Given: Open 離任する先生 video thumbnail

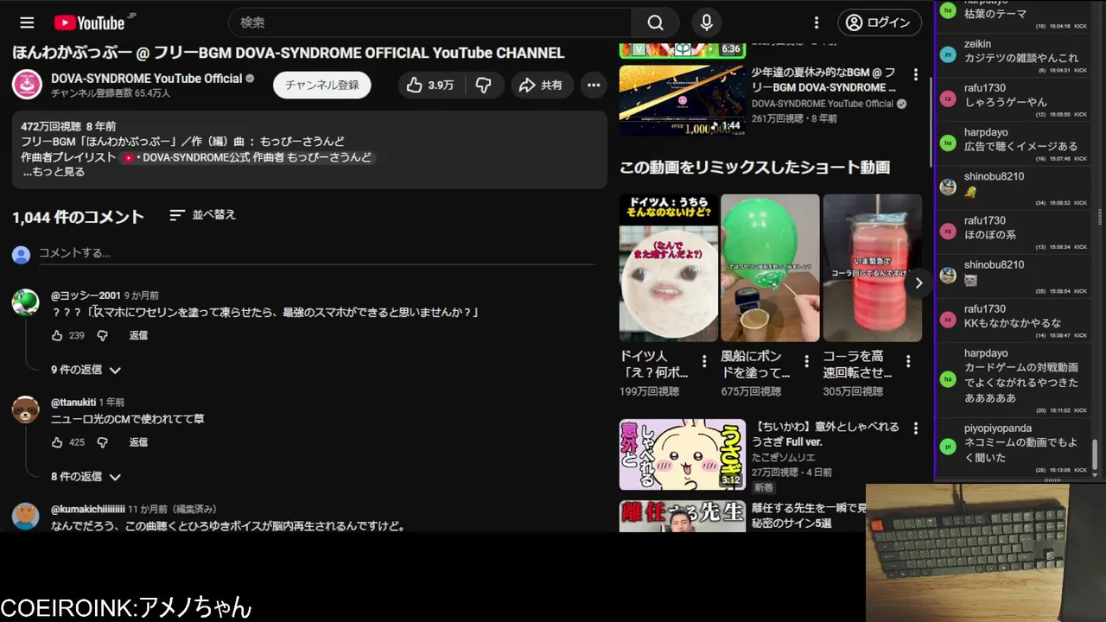Looking at the screenshot, I should click(x=683, y=516).
